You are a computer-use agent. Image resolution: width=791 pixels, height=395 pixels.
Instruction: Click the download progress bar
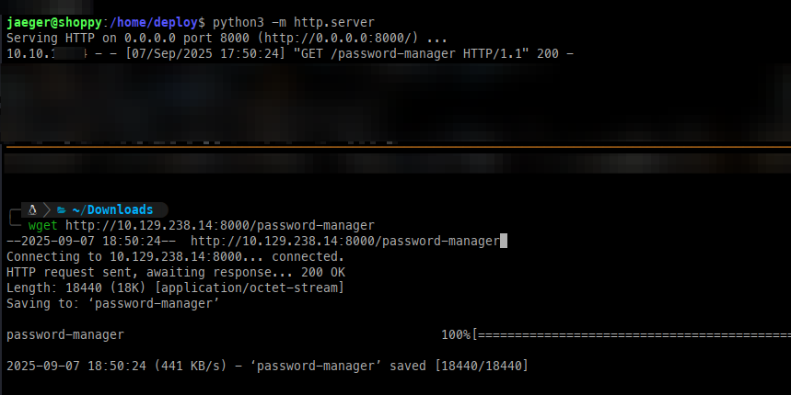pyautogui.click(x=631, y=334)
